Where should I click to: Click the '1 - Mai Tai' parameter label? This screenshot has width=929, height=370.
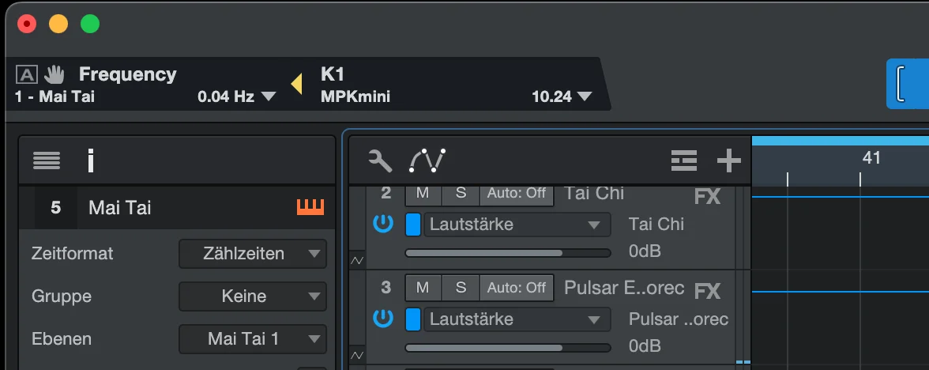(x=55, y=96)
